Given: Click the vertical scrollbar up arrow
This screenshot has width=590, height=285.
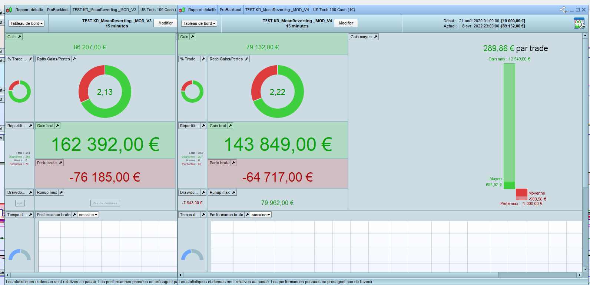Looking at the screenshot, I should click(586, 36).
